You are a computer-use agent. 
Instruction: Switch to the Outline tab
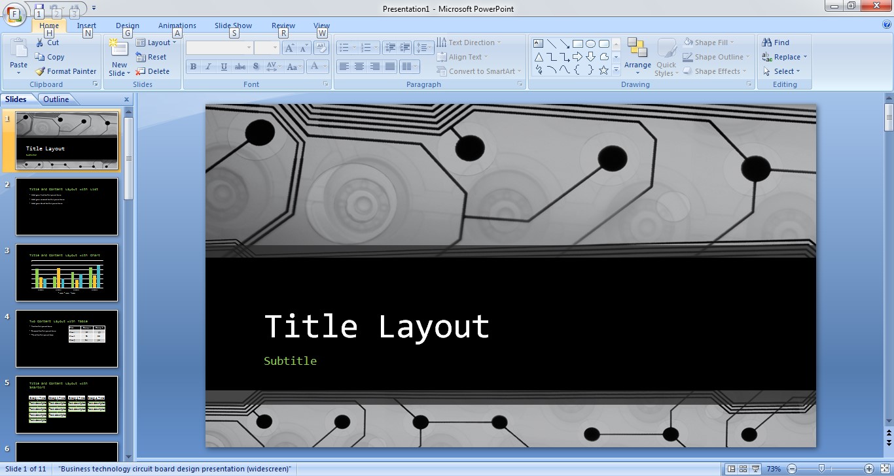56,99
